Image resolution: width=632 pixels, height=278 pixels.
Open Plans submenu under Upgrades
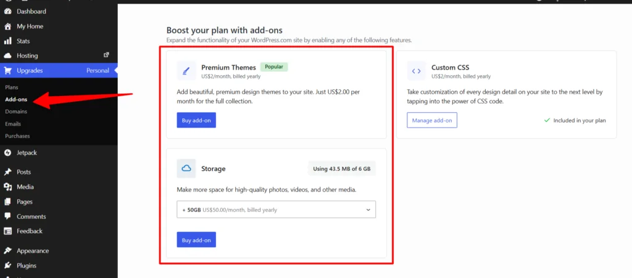click(x=11, y=88)
